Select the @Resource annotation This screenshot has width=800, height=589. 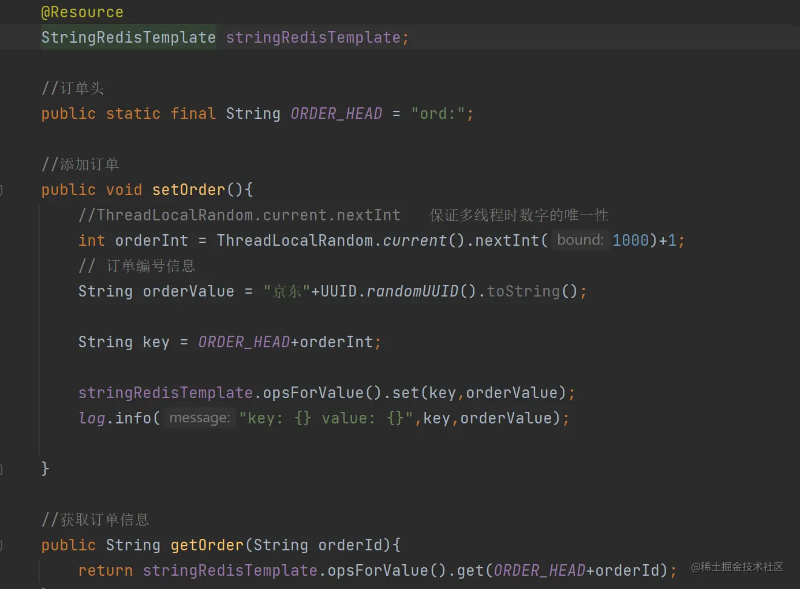[x=82, y=12]
